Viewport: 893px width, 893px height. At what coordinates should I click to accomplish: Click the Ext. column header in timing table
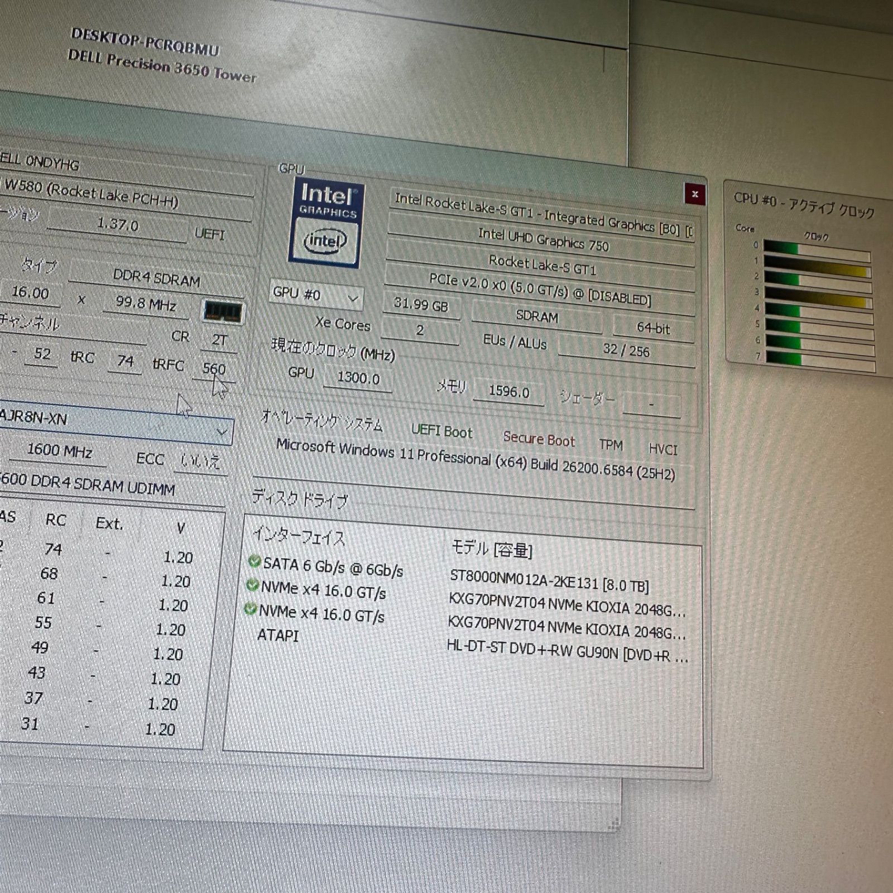pos(109,524)
